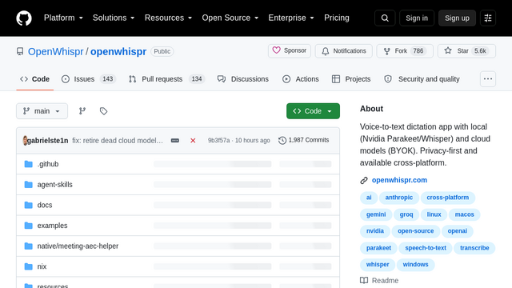
Task: Click the examples folder icon
Action: click(x=29, y=226)
